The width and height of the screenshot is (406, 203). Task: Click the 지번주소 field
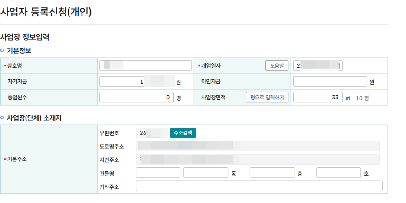coord(258,160)
